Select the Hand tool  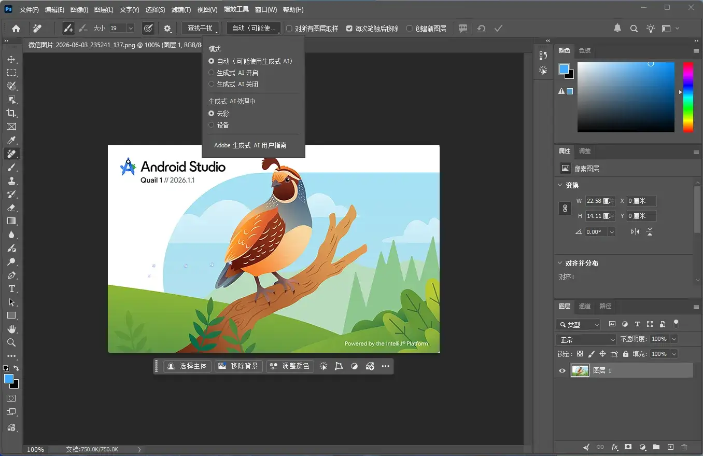pos(11,329)
